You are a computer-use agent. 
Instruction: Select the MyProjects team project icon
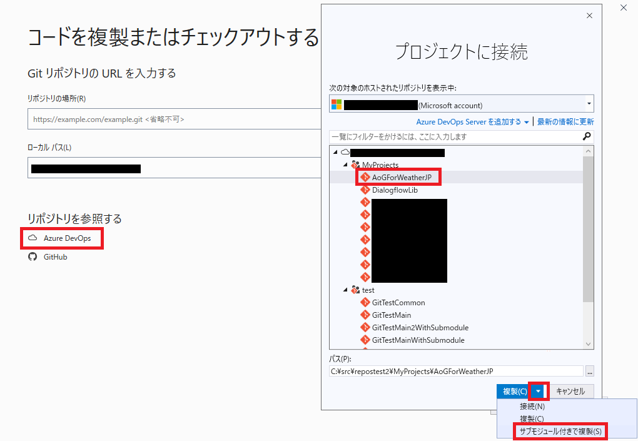356,165
